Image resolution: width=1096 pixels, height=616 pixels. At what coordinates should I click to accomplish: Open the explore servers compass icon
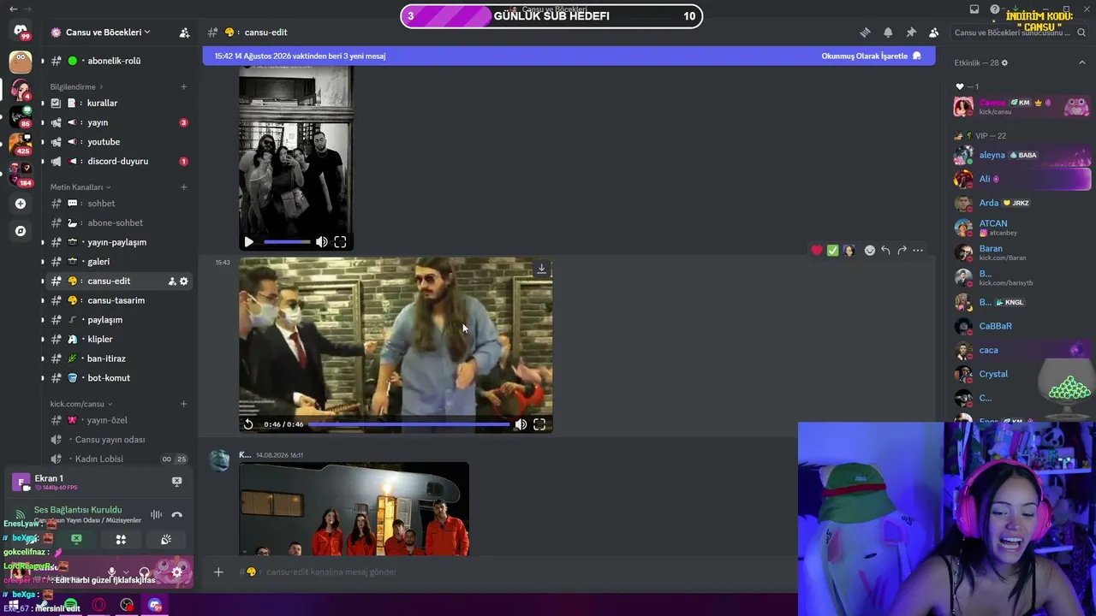click(21, 231)
